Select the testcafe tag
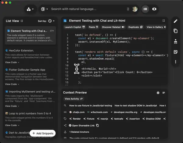This screenshot has height=143, width=183. pos(117,119)
